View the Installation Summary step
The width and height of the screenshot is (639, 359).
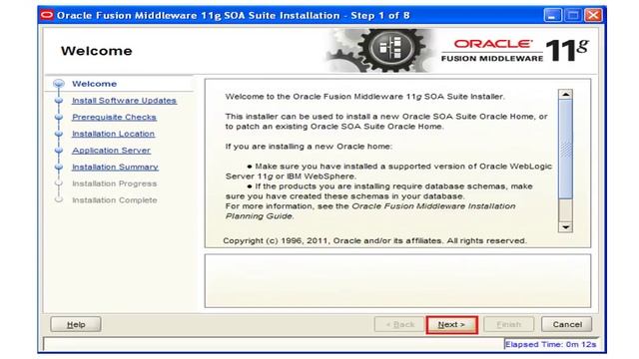pos(115,168)
